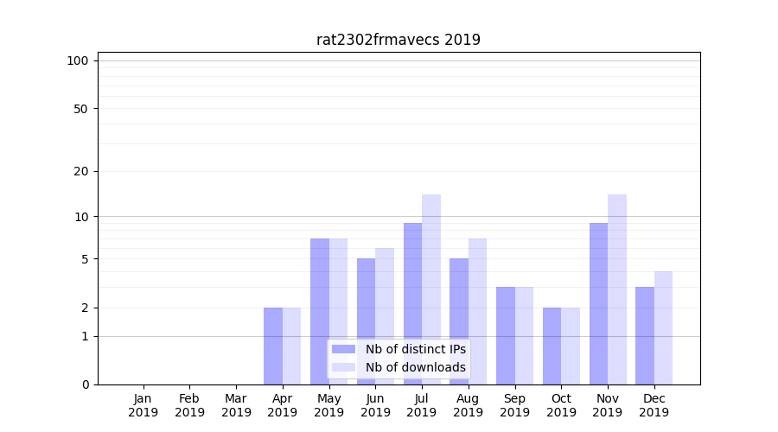Viewport: 778px width, 432px height.
Task: Select the November downloads light bar
Action: (x=617, y=289)
